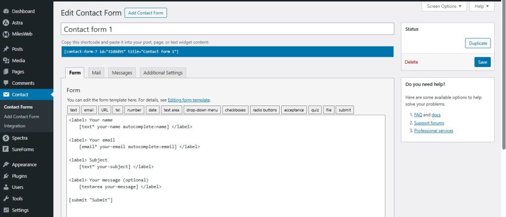The height and width of the screenshot is (217, 506).
Task: Open the Dashboard menu item
Action: pyautogui.click(x=23, y=11)
